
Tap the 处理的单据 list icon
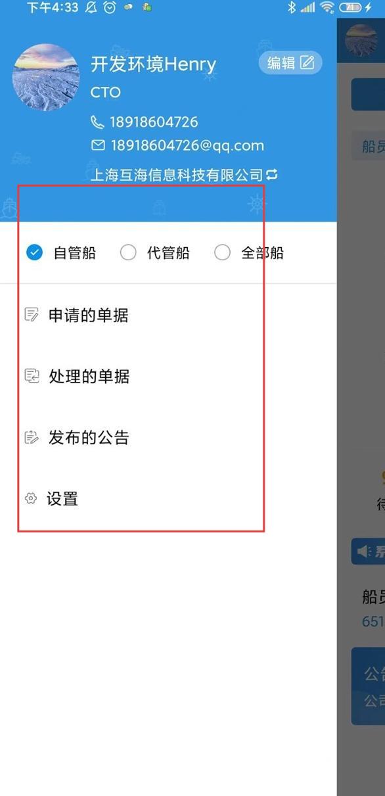(x=32, y=376)
